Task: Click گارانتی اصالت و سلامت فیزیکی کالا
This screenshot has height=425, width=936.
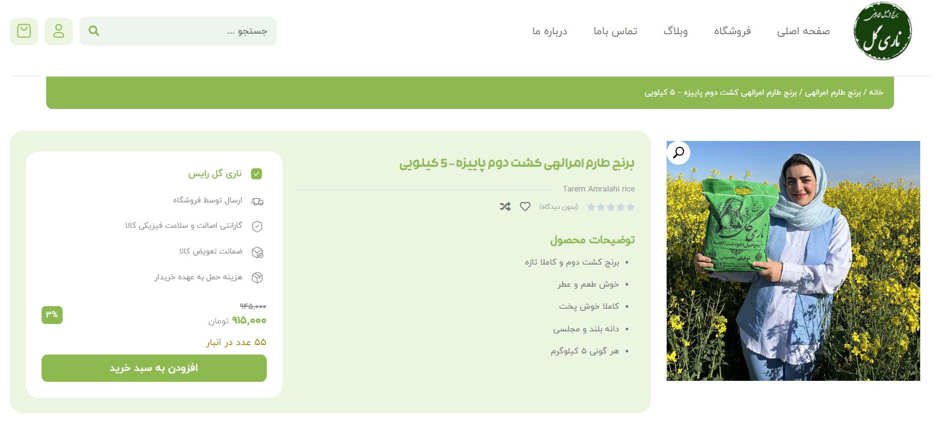Action: pyautogui.click(x=184, y=226)
